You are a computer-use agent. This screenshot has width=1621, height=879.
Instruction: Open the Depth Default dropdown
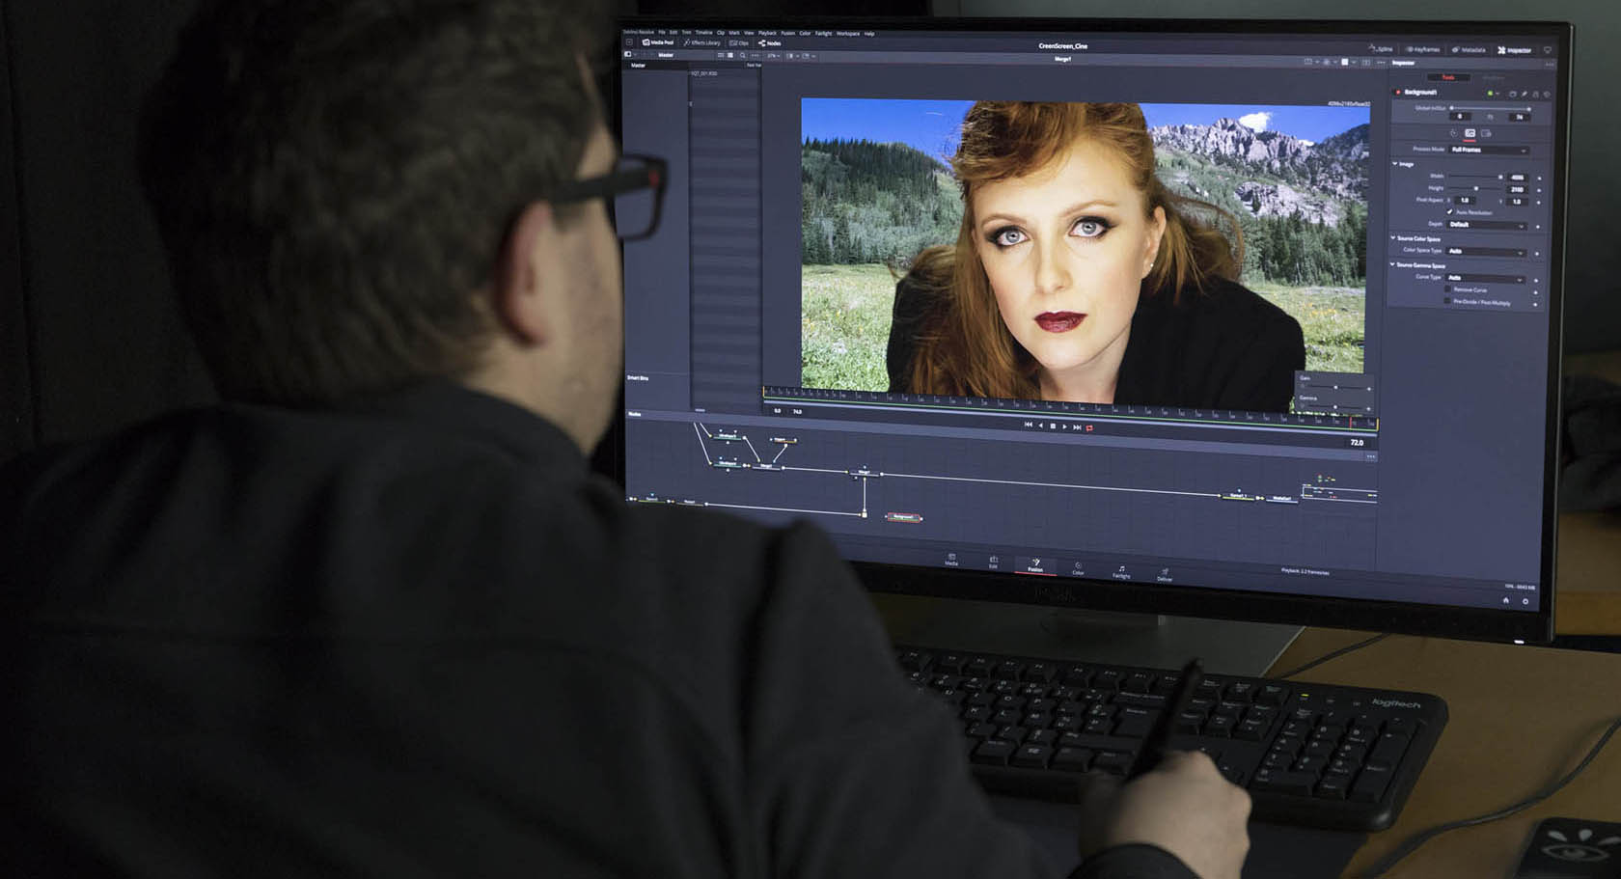1487,225
